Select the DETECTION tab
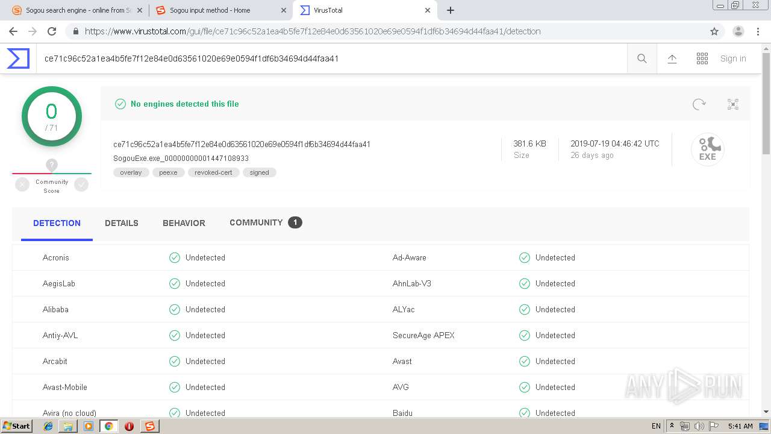This screenshot has height=434, width=771. [x=57, y=223]
